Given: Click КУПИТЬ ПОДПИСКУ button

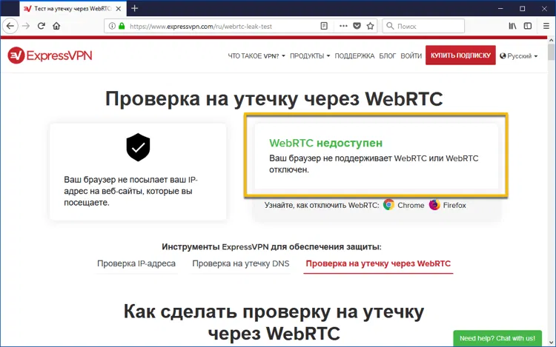Looking at the screenshot, I should click(460, 55).
